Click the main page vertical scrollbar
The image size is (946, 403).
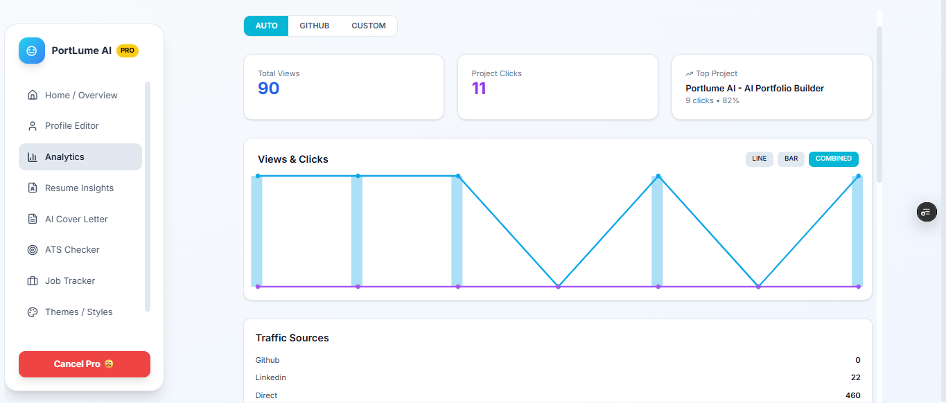tap(879, 104)
